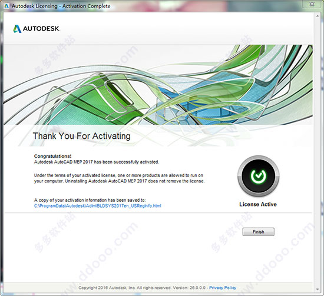This screenshot has width=324, height=296.
Task: Click the Autodesk icon in the title bar
Action: click(x=7, y=6)
